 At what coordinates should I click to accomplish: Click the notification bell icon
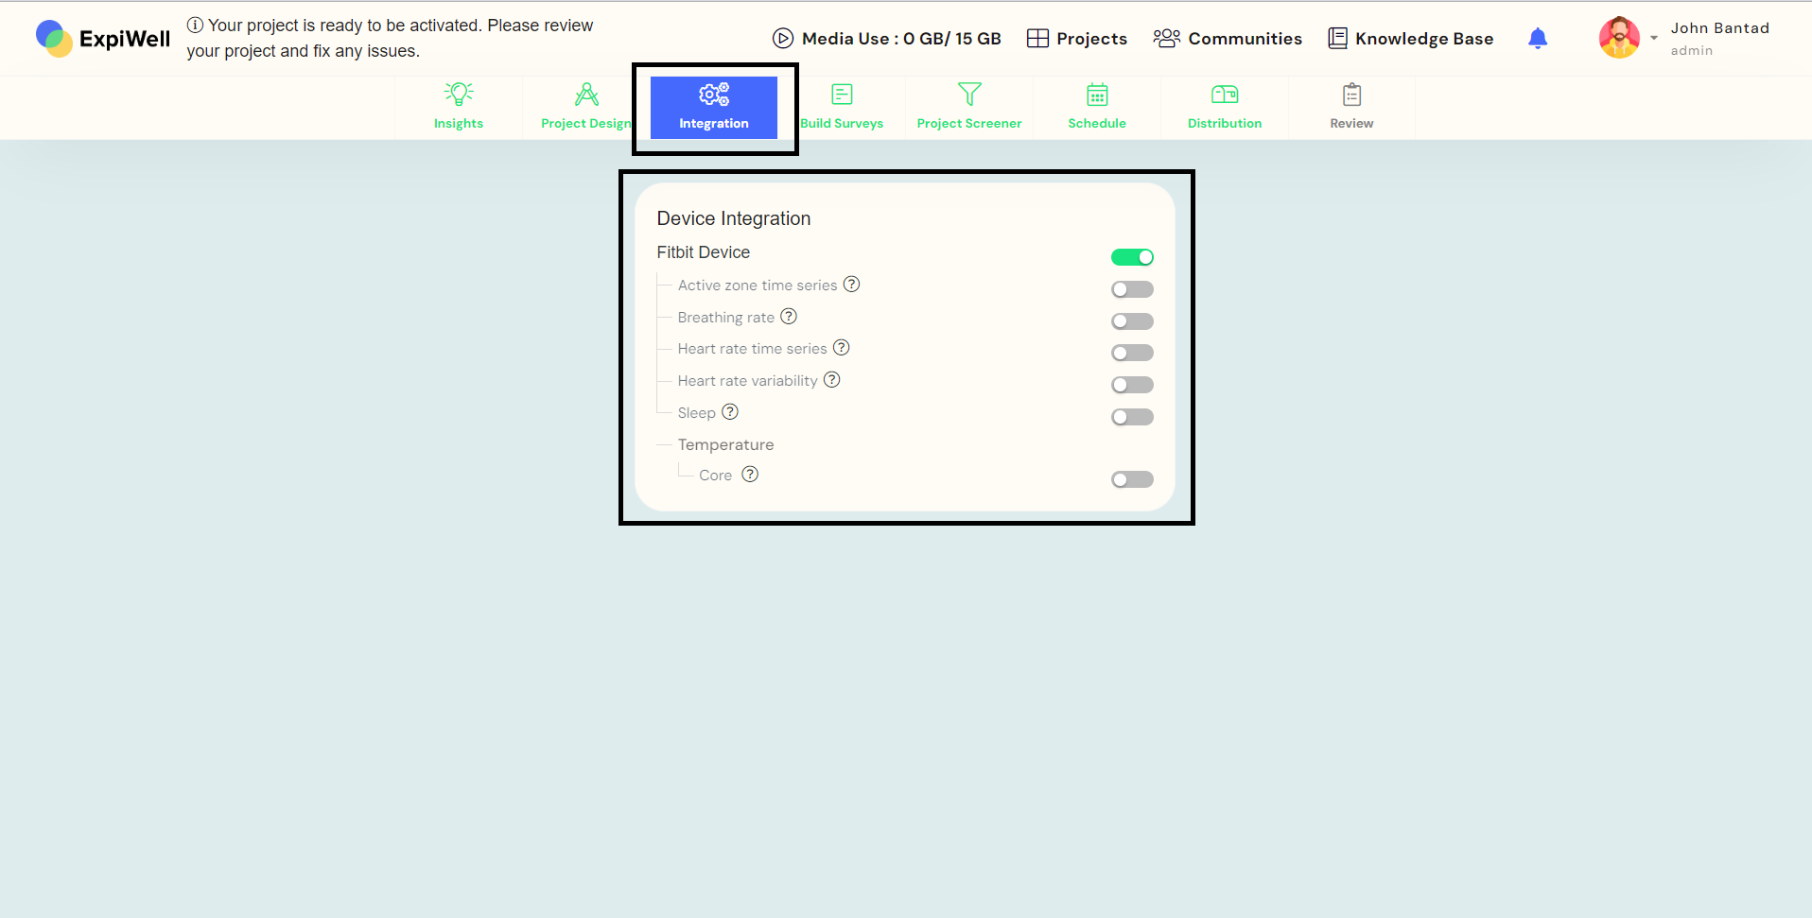coord(1538,38)
